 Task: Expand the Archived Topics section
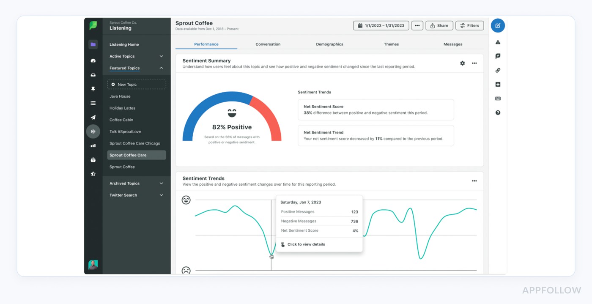[x=137, y=183]
